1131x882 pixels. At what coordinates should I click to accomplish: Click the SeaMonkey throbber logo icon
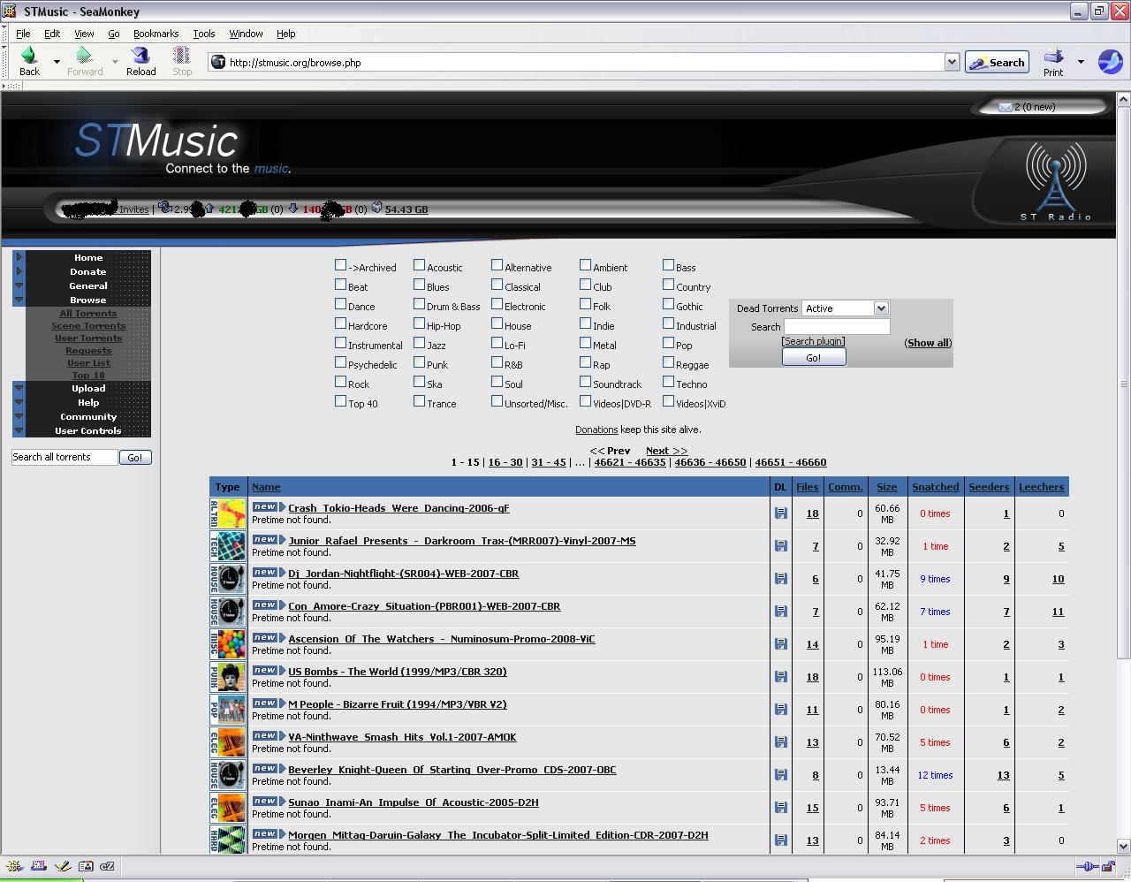pyautogui.click(x=1111, y=62)
